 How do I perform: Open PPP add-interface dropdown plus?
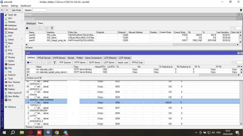click(29, 63)
